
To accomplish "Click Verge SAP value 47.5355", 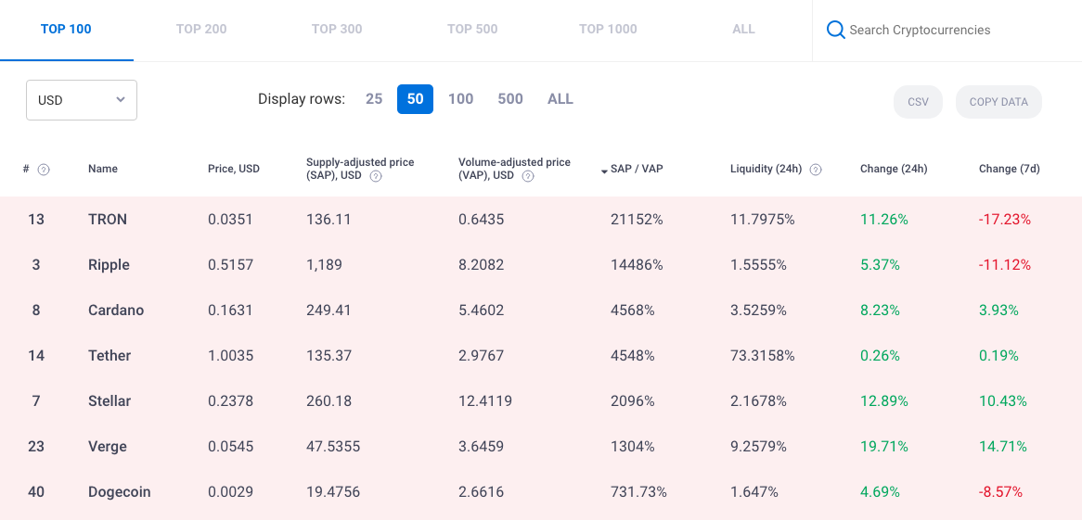I will (x=333, y=447).
